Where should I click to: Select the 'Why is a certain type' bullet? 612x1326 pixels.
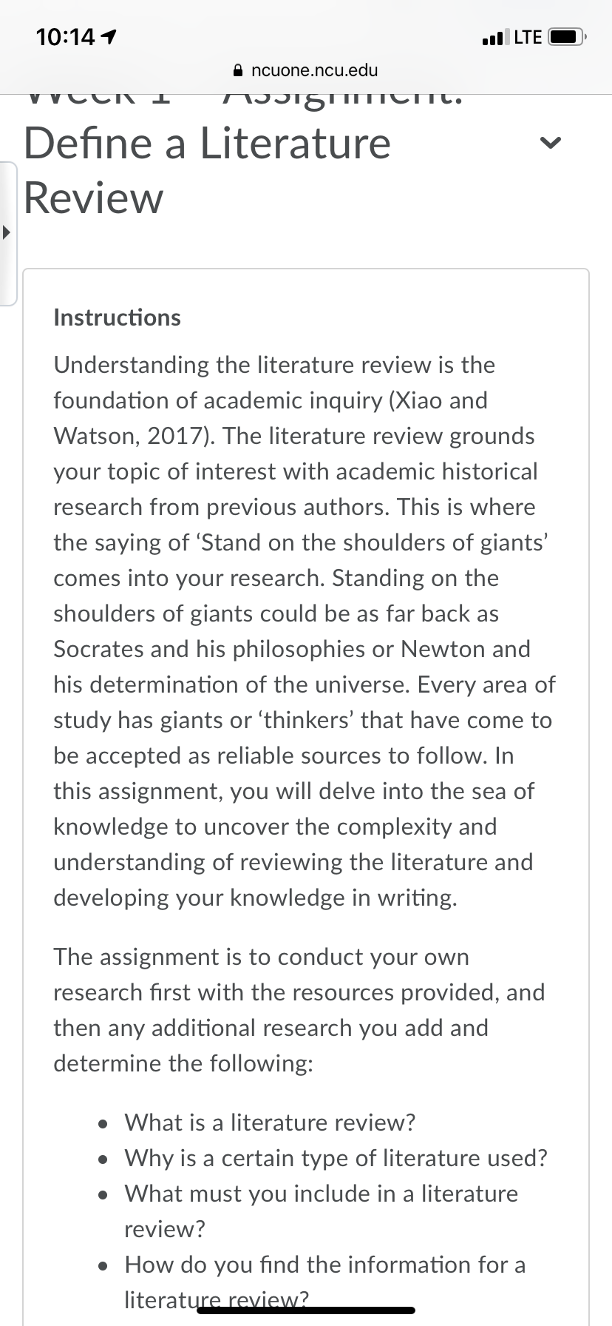[336, 1158]
